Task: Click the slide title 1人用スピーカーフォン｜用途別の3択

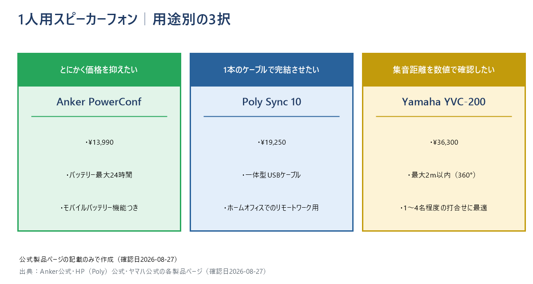Action: (124, 20)
